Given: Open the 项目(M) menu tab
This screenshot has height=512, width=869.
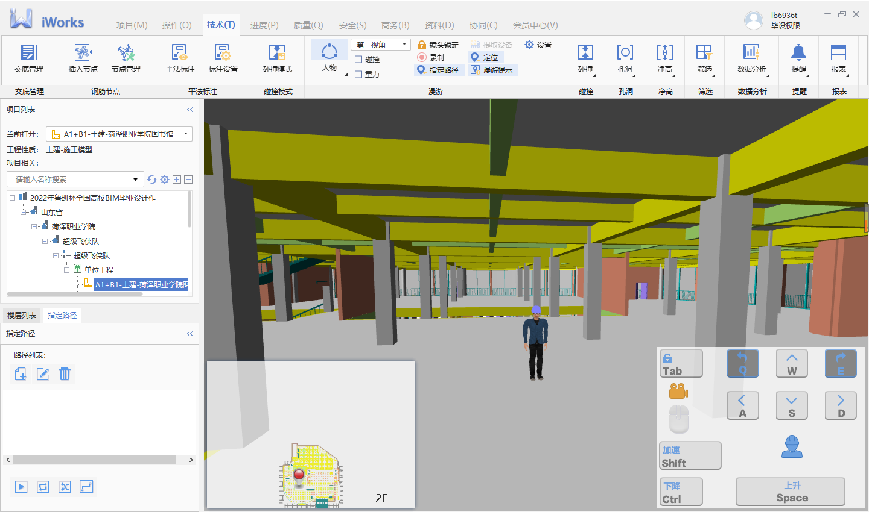Looking at the screenshot, I should click(132, 25).
